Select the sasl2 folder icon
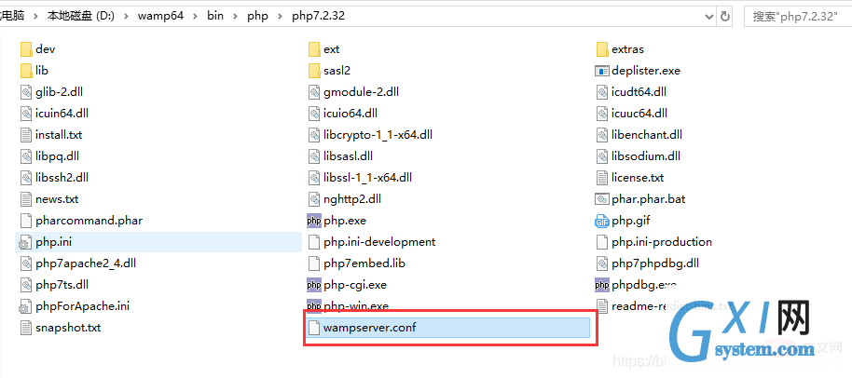Viewport: 852px width, 378px height. click(x=314, y=71)
